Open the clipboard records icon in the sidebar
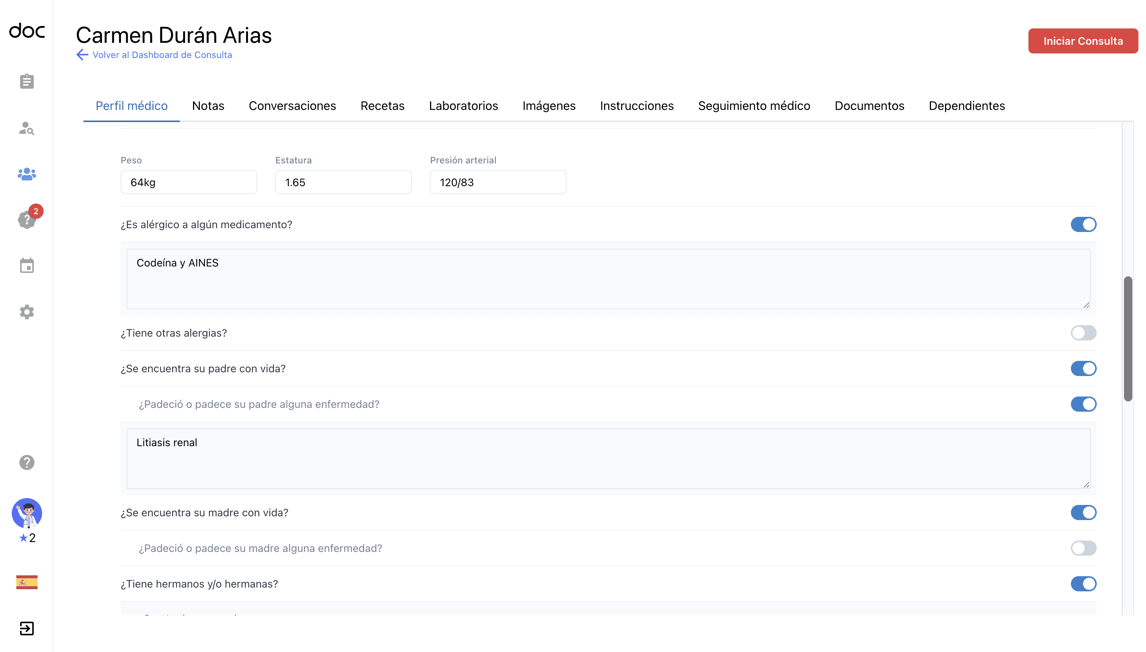 pos(27,81)
